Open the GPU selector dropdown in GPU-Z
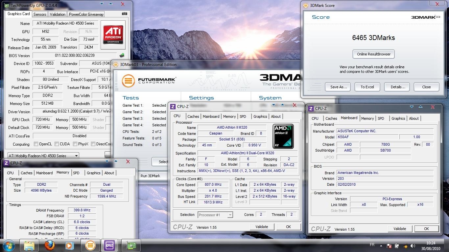449x252 pixels. click(x=43, y=156)
